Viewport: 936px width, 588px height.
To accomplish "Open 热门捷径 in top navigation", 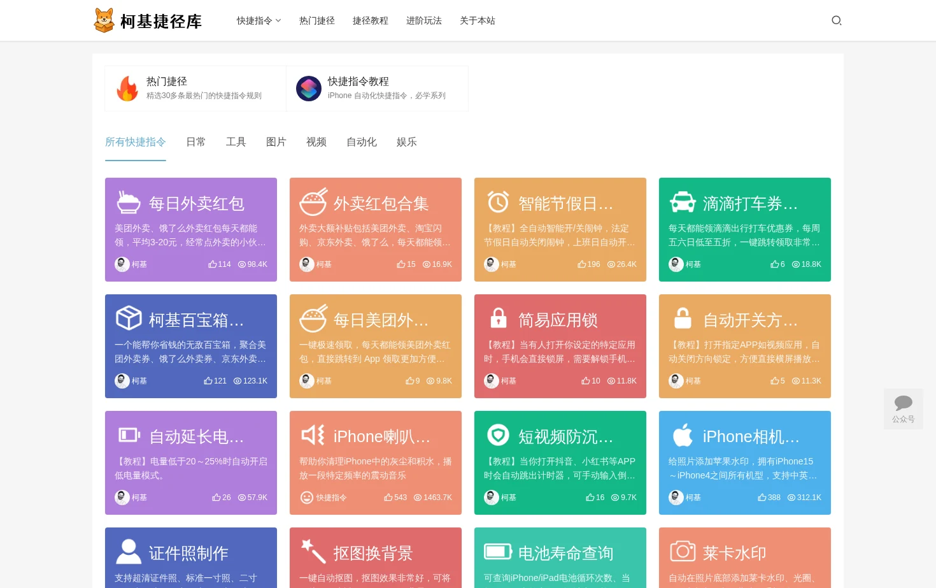I will (317, 20).
